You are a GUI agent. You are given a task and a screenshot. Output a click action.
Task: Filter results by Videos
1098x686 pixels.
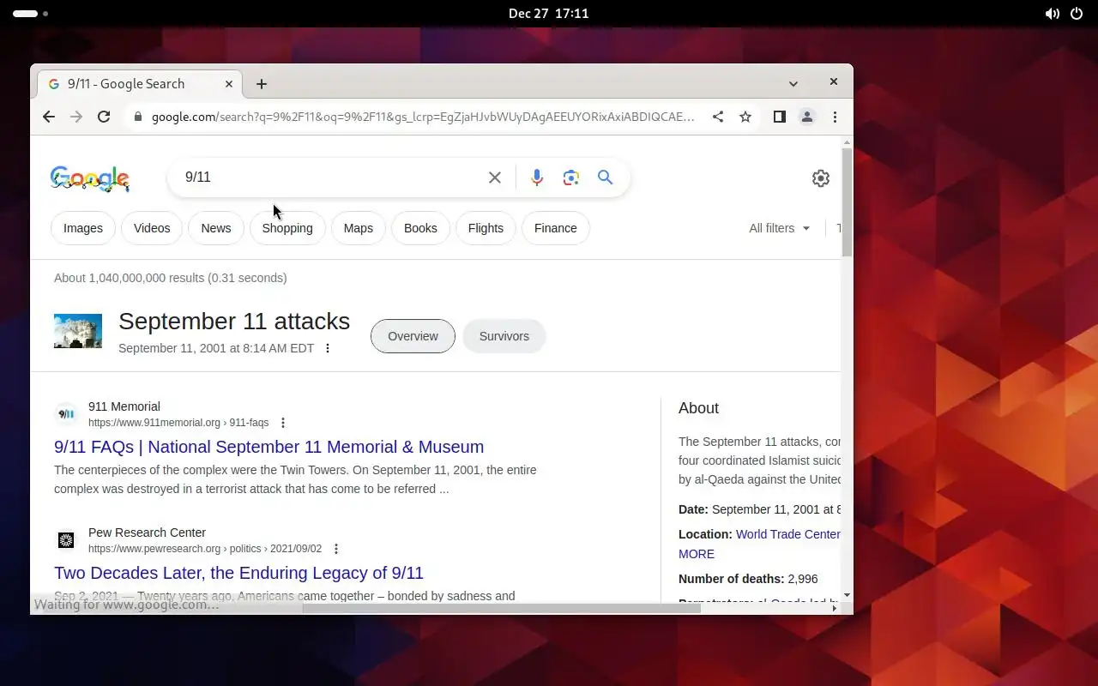click(152, 228)
